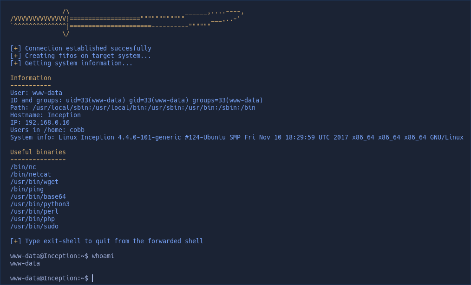
Task: Click the 'Connection established succesfully' line
Action: coord(81,48)
